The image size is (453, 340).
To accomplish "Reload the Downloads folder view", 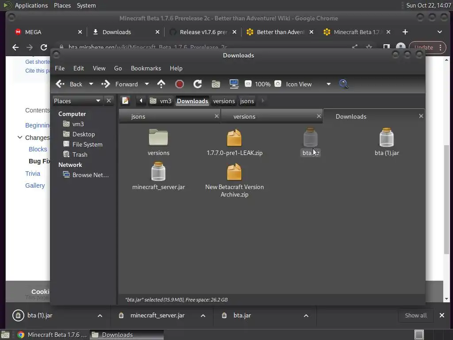I will point(198,84).
